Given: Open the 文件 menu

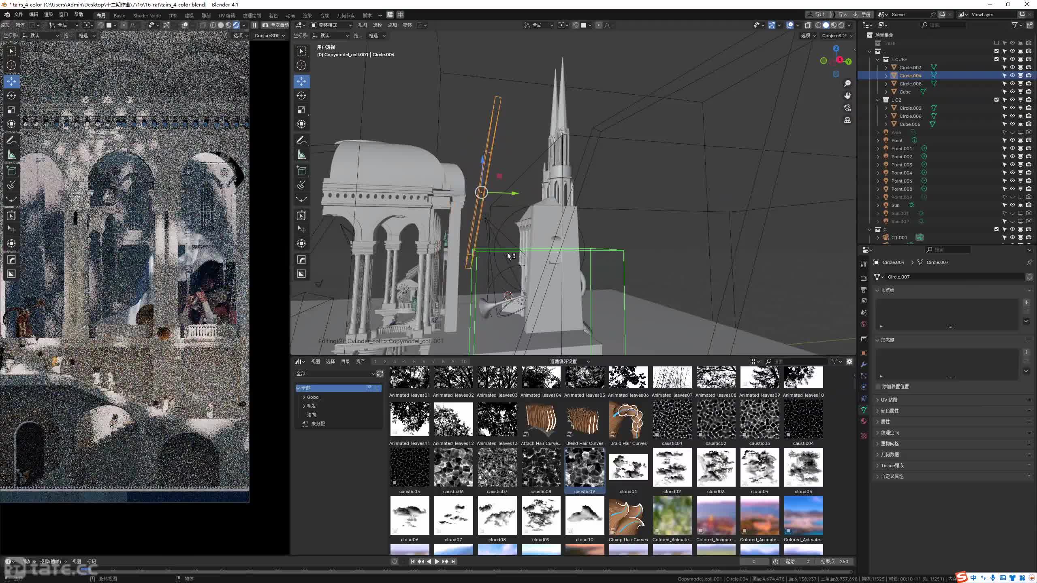Looking at the screenshot, I should coord(19,15).
